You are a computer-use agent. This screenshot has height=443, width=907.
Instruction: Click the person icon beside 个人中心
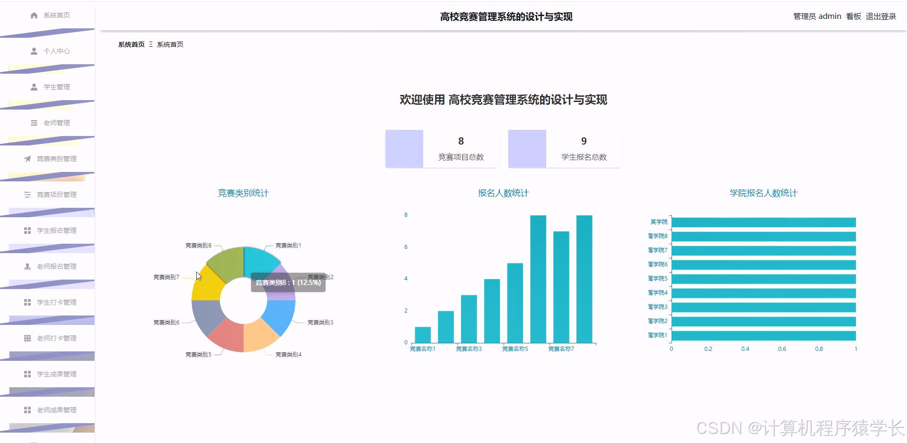pyautogui.click(x=34, y=51)
